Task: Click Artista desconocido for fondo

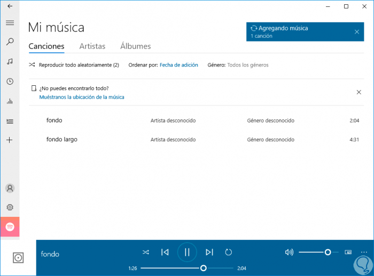Action: click(173, 120)
